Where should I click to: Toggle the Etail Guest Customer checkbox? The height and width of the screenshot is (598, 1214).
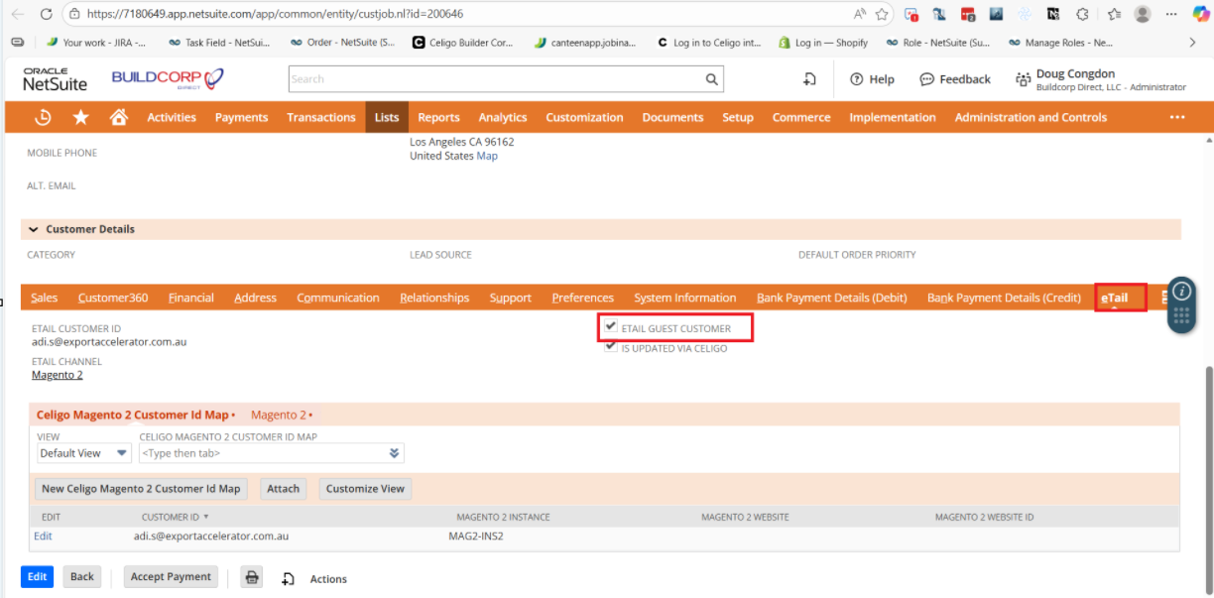(611, 326)
